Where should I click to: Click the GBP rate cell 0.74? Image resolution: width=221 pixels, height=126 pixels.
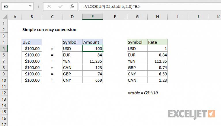pyautogui.click(x=157, y=67)
